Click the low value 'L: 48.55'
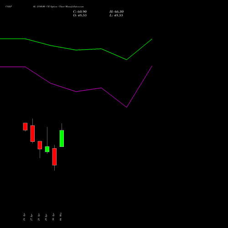228x228 pixels. pos(116,16)
